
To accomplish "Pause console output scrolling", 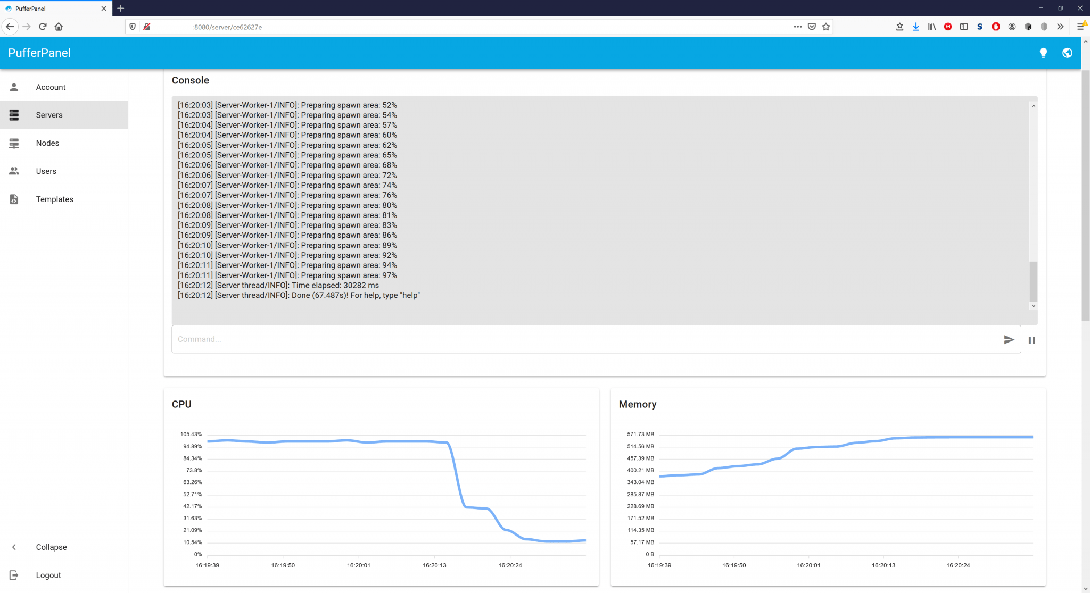I will (1031, 340).
